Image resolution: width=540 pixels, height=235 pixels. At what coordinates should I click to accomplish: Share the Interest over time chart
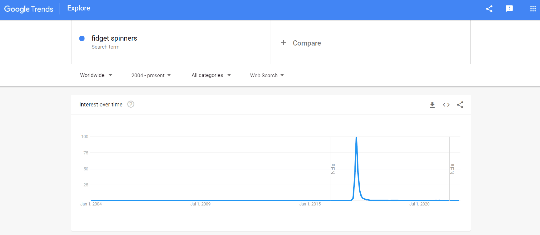pos(460,105)
